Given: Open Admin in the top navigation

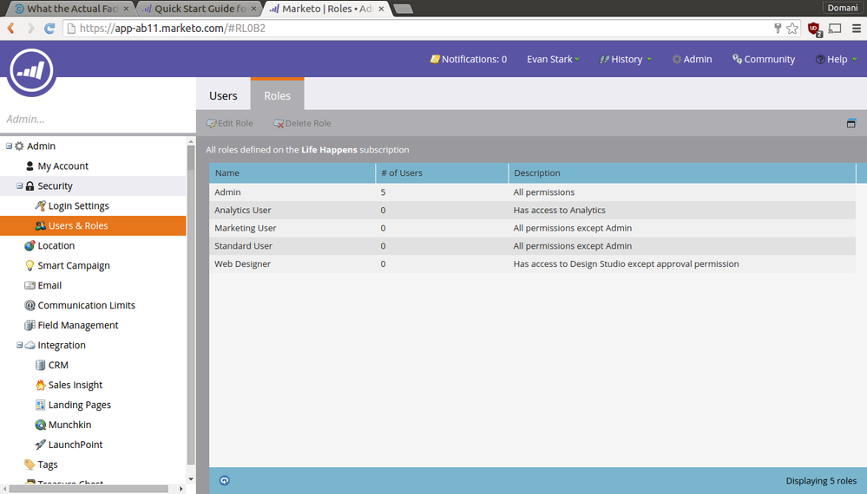Looking at the screenshot, I should (x=692, y=59).
